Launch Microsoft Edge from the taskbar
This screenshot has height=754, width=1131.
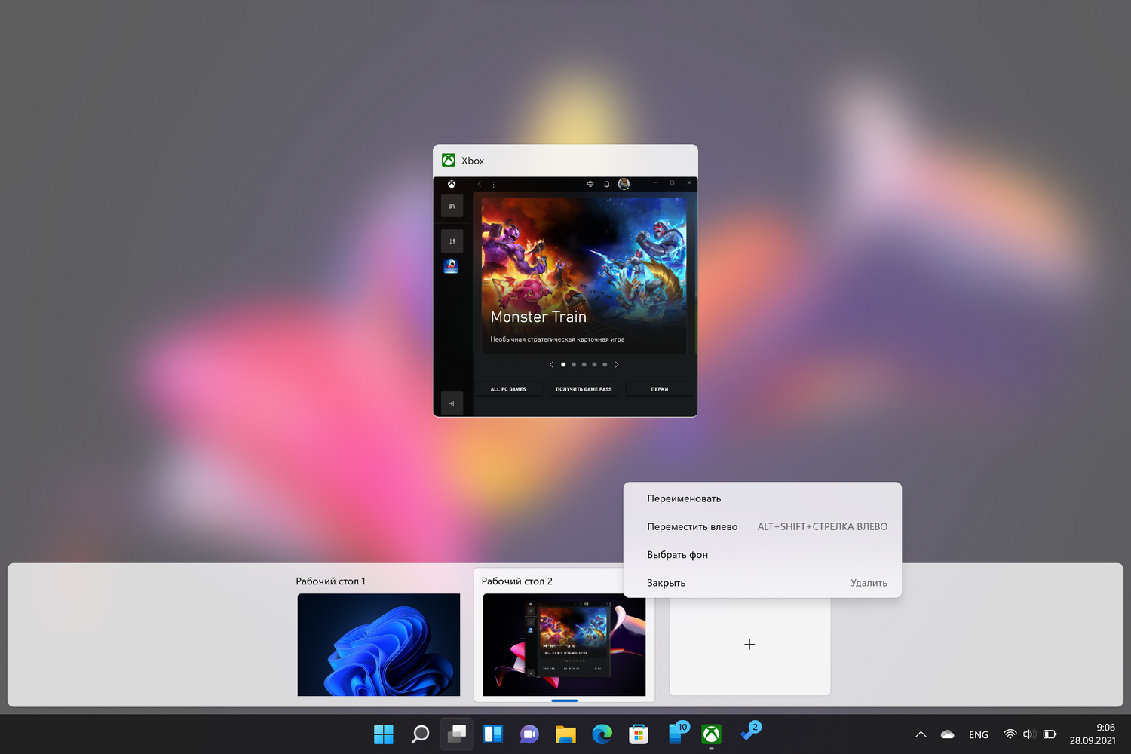[602, 734]
